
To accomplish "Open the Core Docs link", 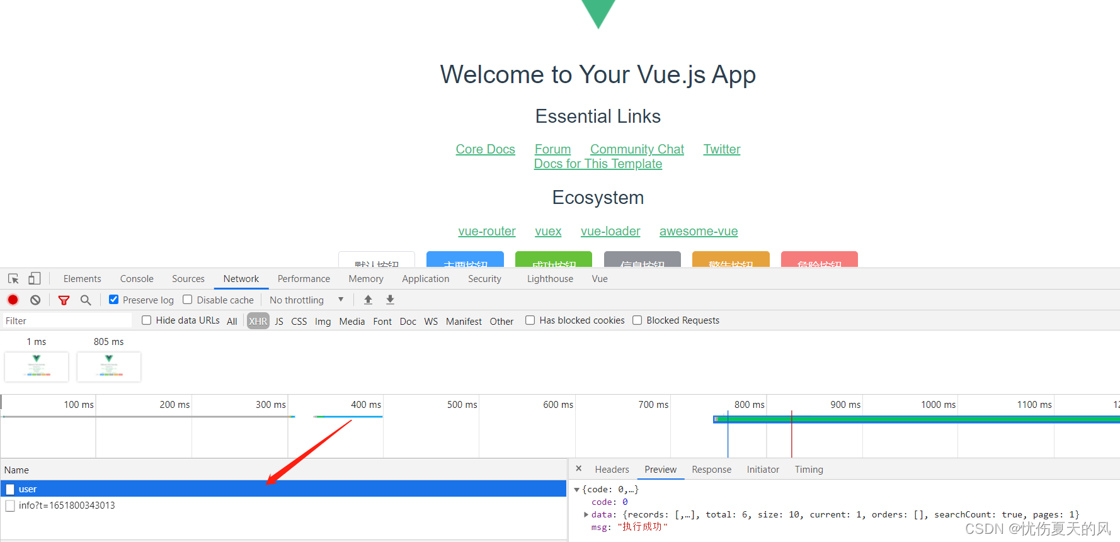I will [x=485, y=149].
